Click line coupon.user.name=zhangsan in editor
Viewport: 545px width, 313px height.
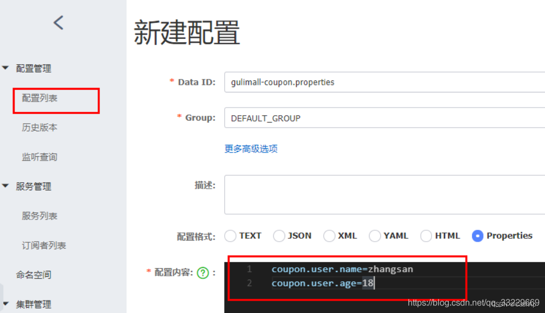[342, 269]
